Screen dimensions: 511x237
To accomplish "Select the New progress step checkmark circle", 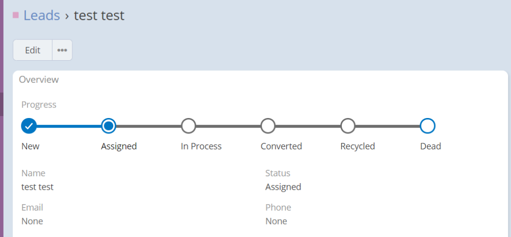I will point(28,126).
